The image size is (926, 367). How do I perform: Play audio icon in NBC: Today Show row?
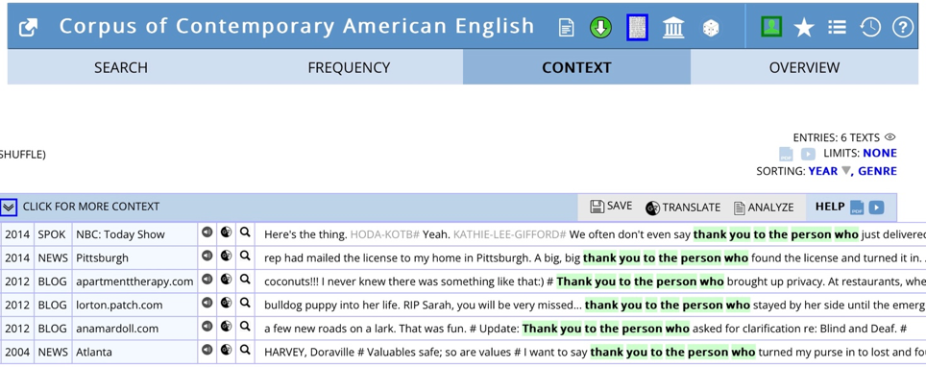[207, 232]
